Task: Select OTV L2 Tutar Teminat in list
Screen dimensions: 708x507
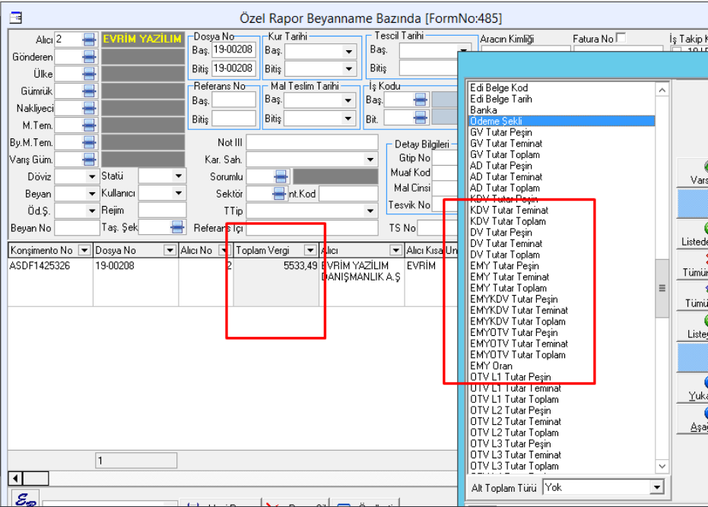Action: tap(516, 421)
